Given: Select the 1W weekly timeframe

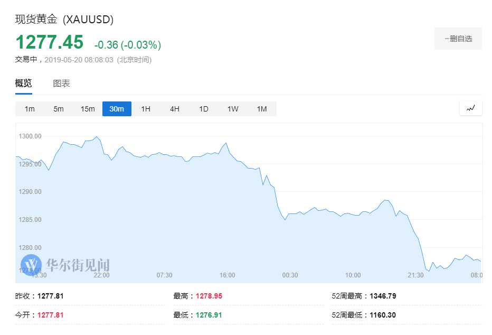Looking at the screenshot, I should click(x=233, y=108).
